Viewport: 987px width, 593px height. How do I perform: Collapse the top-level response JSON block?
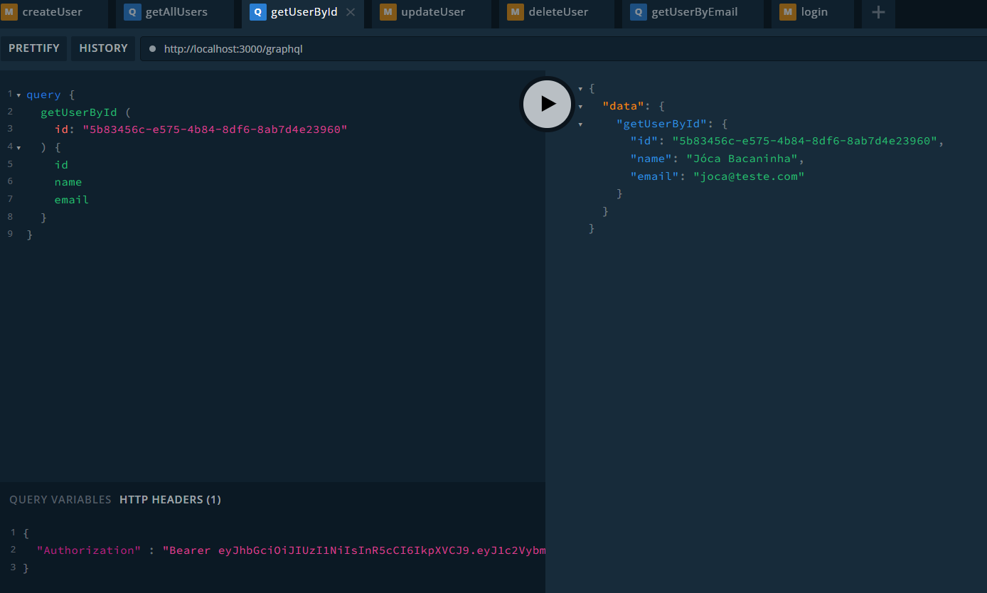581,87
